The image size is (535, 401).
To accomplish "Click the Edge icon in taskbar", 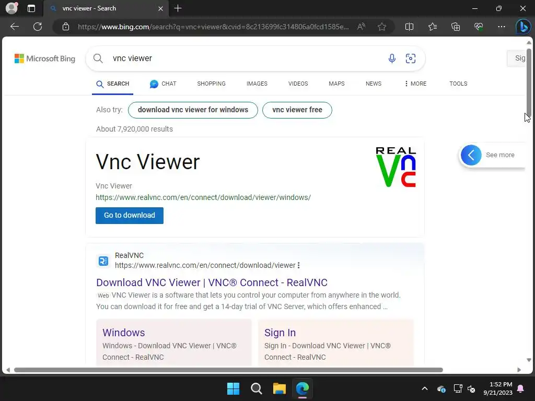I will [303, 388].
